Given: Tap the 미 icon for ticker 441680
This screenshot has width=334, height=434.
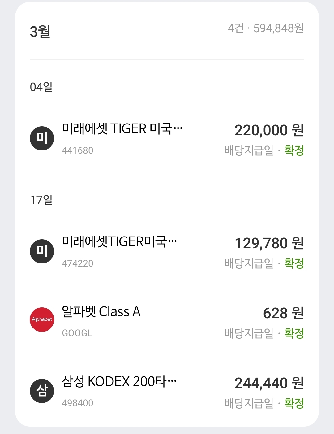Looking at the screenshot, I should click(42, 138).
